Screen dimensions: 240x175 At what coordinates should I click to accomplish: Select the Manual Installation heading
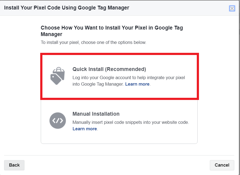tap(96, 114)
